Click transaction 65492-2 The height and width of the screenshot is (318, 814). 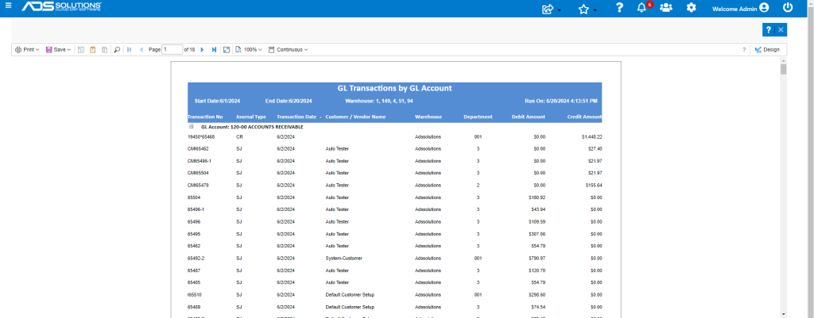tap(196, 258)
